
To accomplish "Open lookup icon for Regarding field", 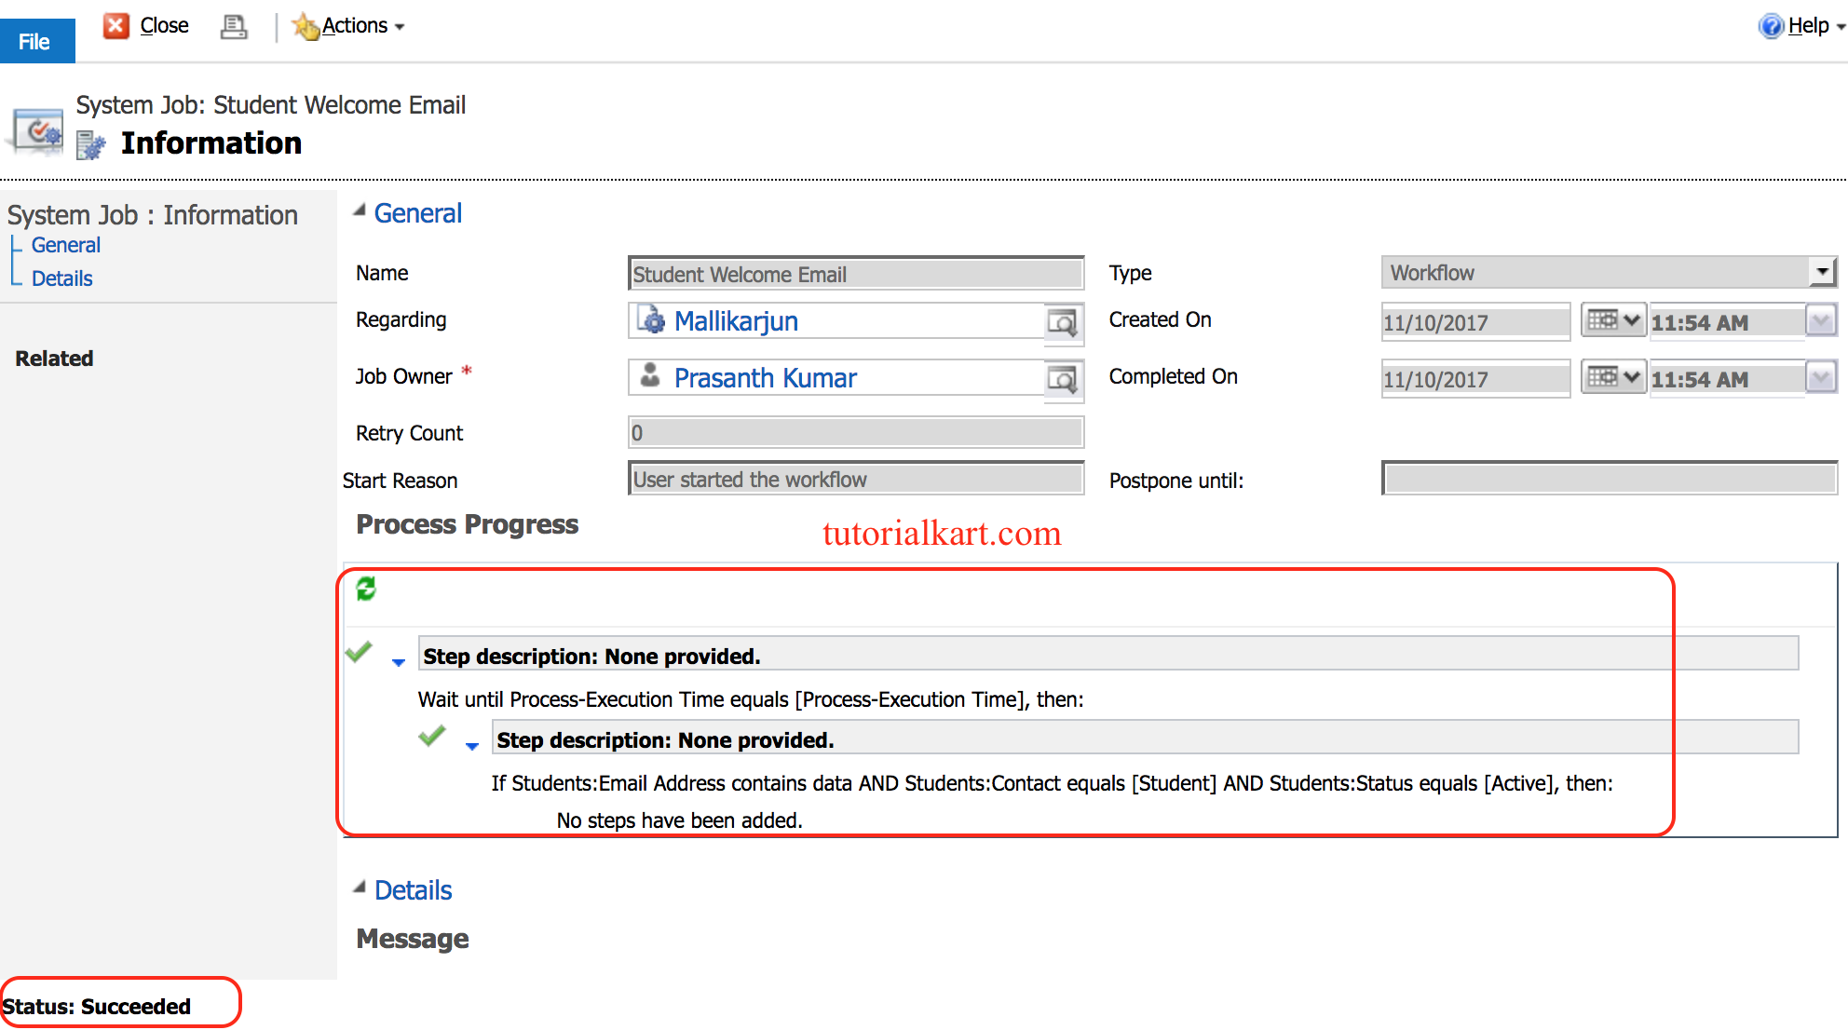I will [1062, 322].
